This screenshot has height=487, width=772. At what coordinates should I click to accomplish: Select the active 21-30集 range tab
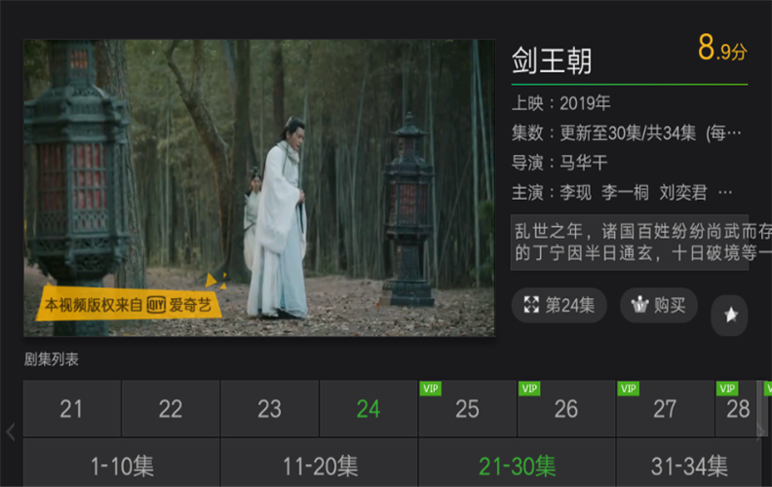(x=517, y=463)
